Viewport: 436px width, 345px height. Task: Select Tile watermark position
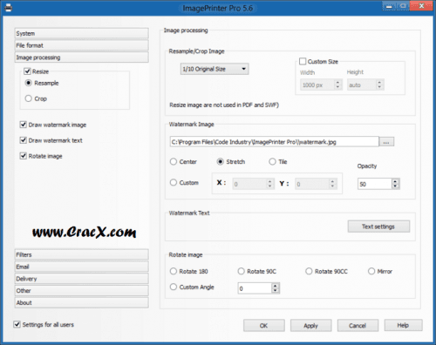point(272,161)
